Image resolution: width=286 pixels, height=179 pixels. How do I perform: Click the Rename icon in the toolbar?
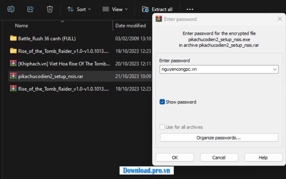[x=11, y=9]
